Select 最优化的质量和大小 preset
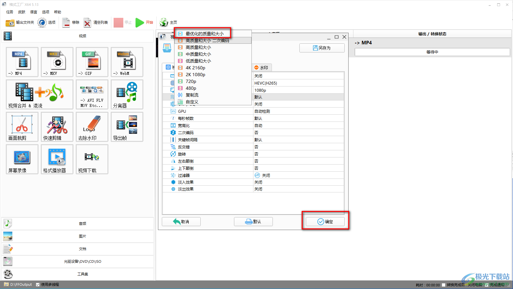This screenshot has width=513, height=289. [x=213, y=34]
